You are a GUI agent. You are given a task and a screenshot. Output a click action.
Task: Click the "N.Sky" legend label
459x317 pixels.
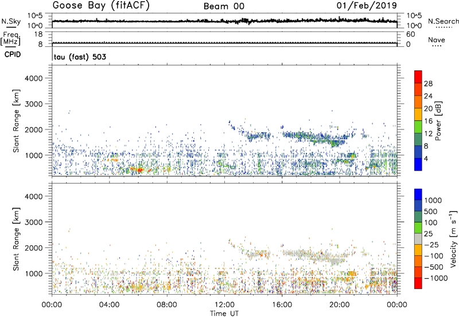pyautogui.click(x=11, y=21)
